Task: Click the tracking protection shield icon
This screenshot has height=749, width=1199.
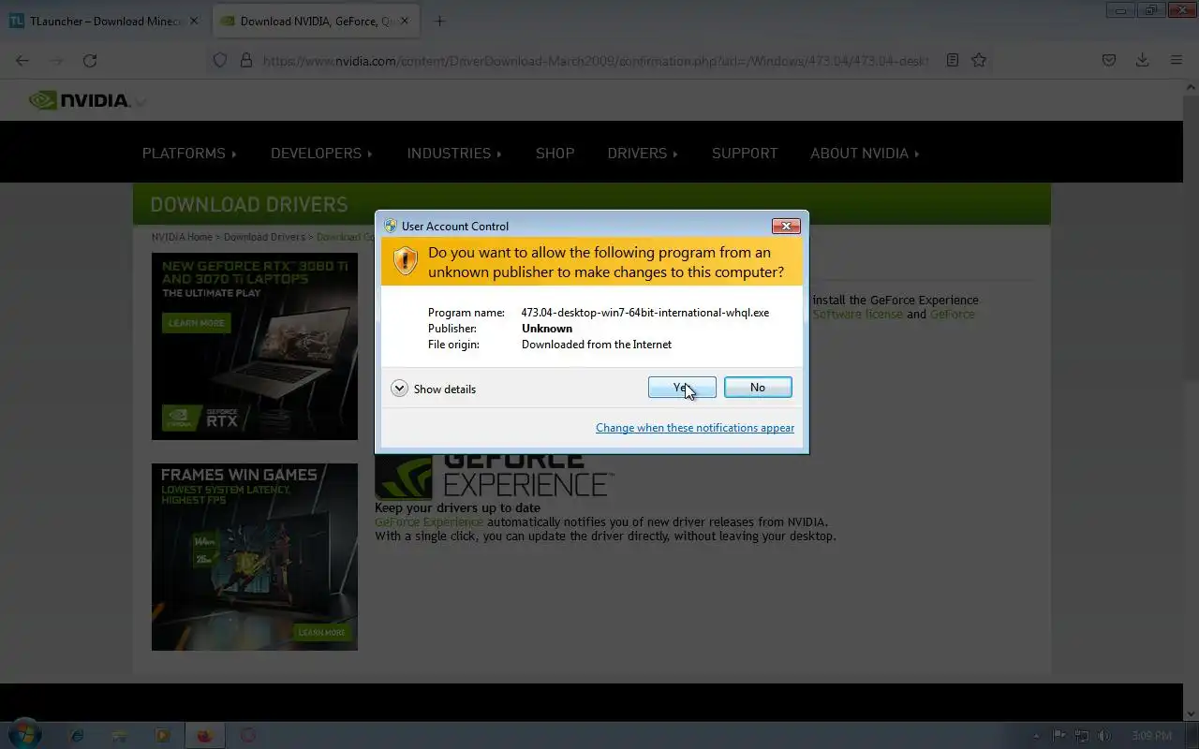Action: pos(220,60)
